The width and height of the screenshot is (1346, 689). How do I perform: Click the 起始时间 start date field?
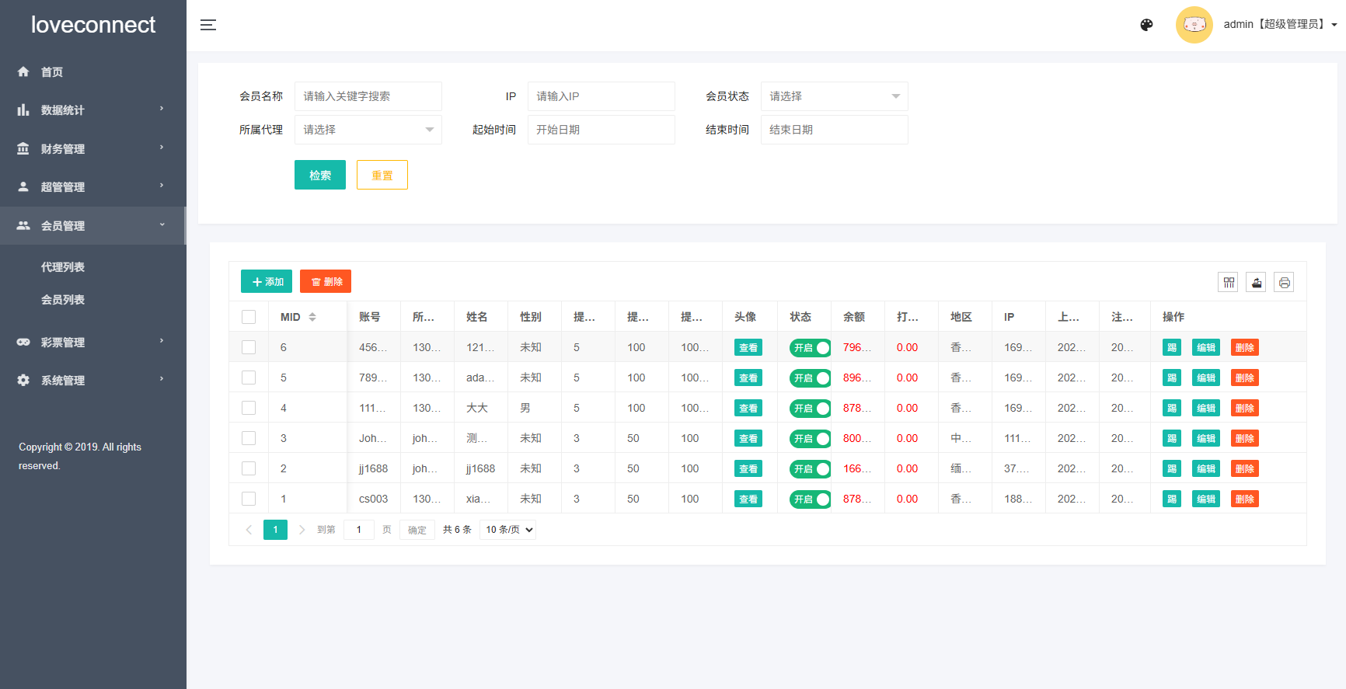point(601,130)
